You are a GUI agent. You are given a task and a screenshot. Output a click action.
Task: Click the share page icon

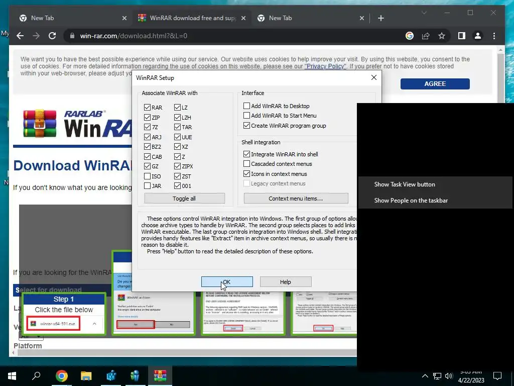click(426, 36)
